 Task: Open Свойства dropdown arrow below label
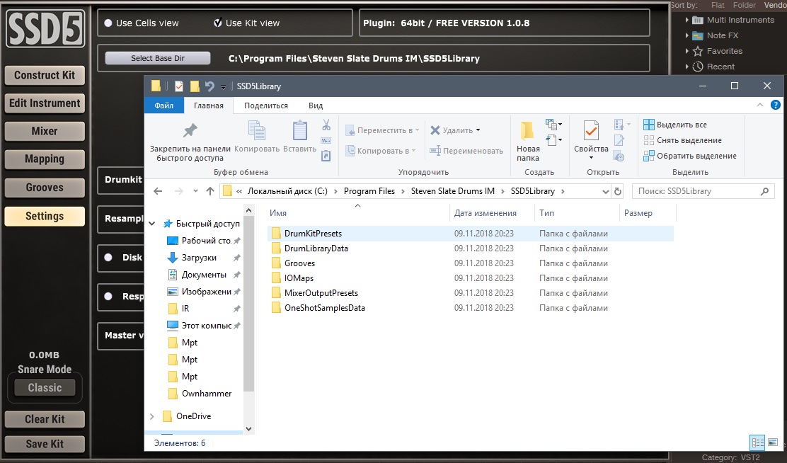pyautogui.click(x=591, y=158)
